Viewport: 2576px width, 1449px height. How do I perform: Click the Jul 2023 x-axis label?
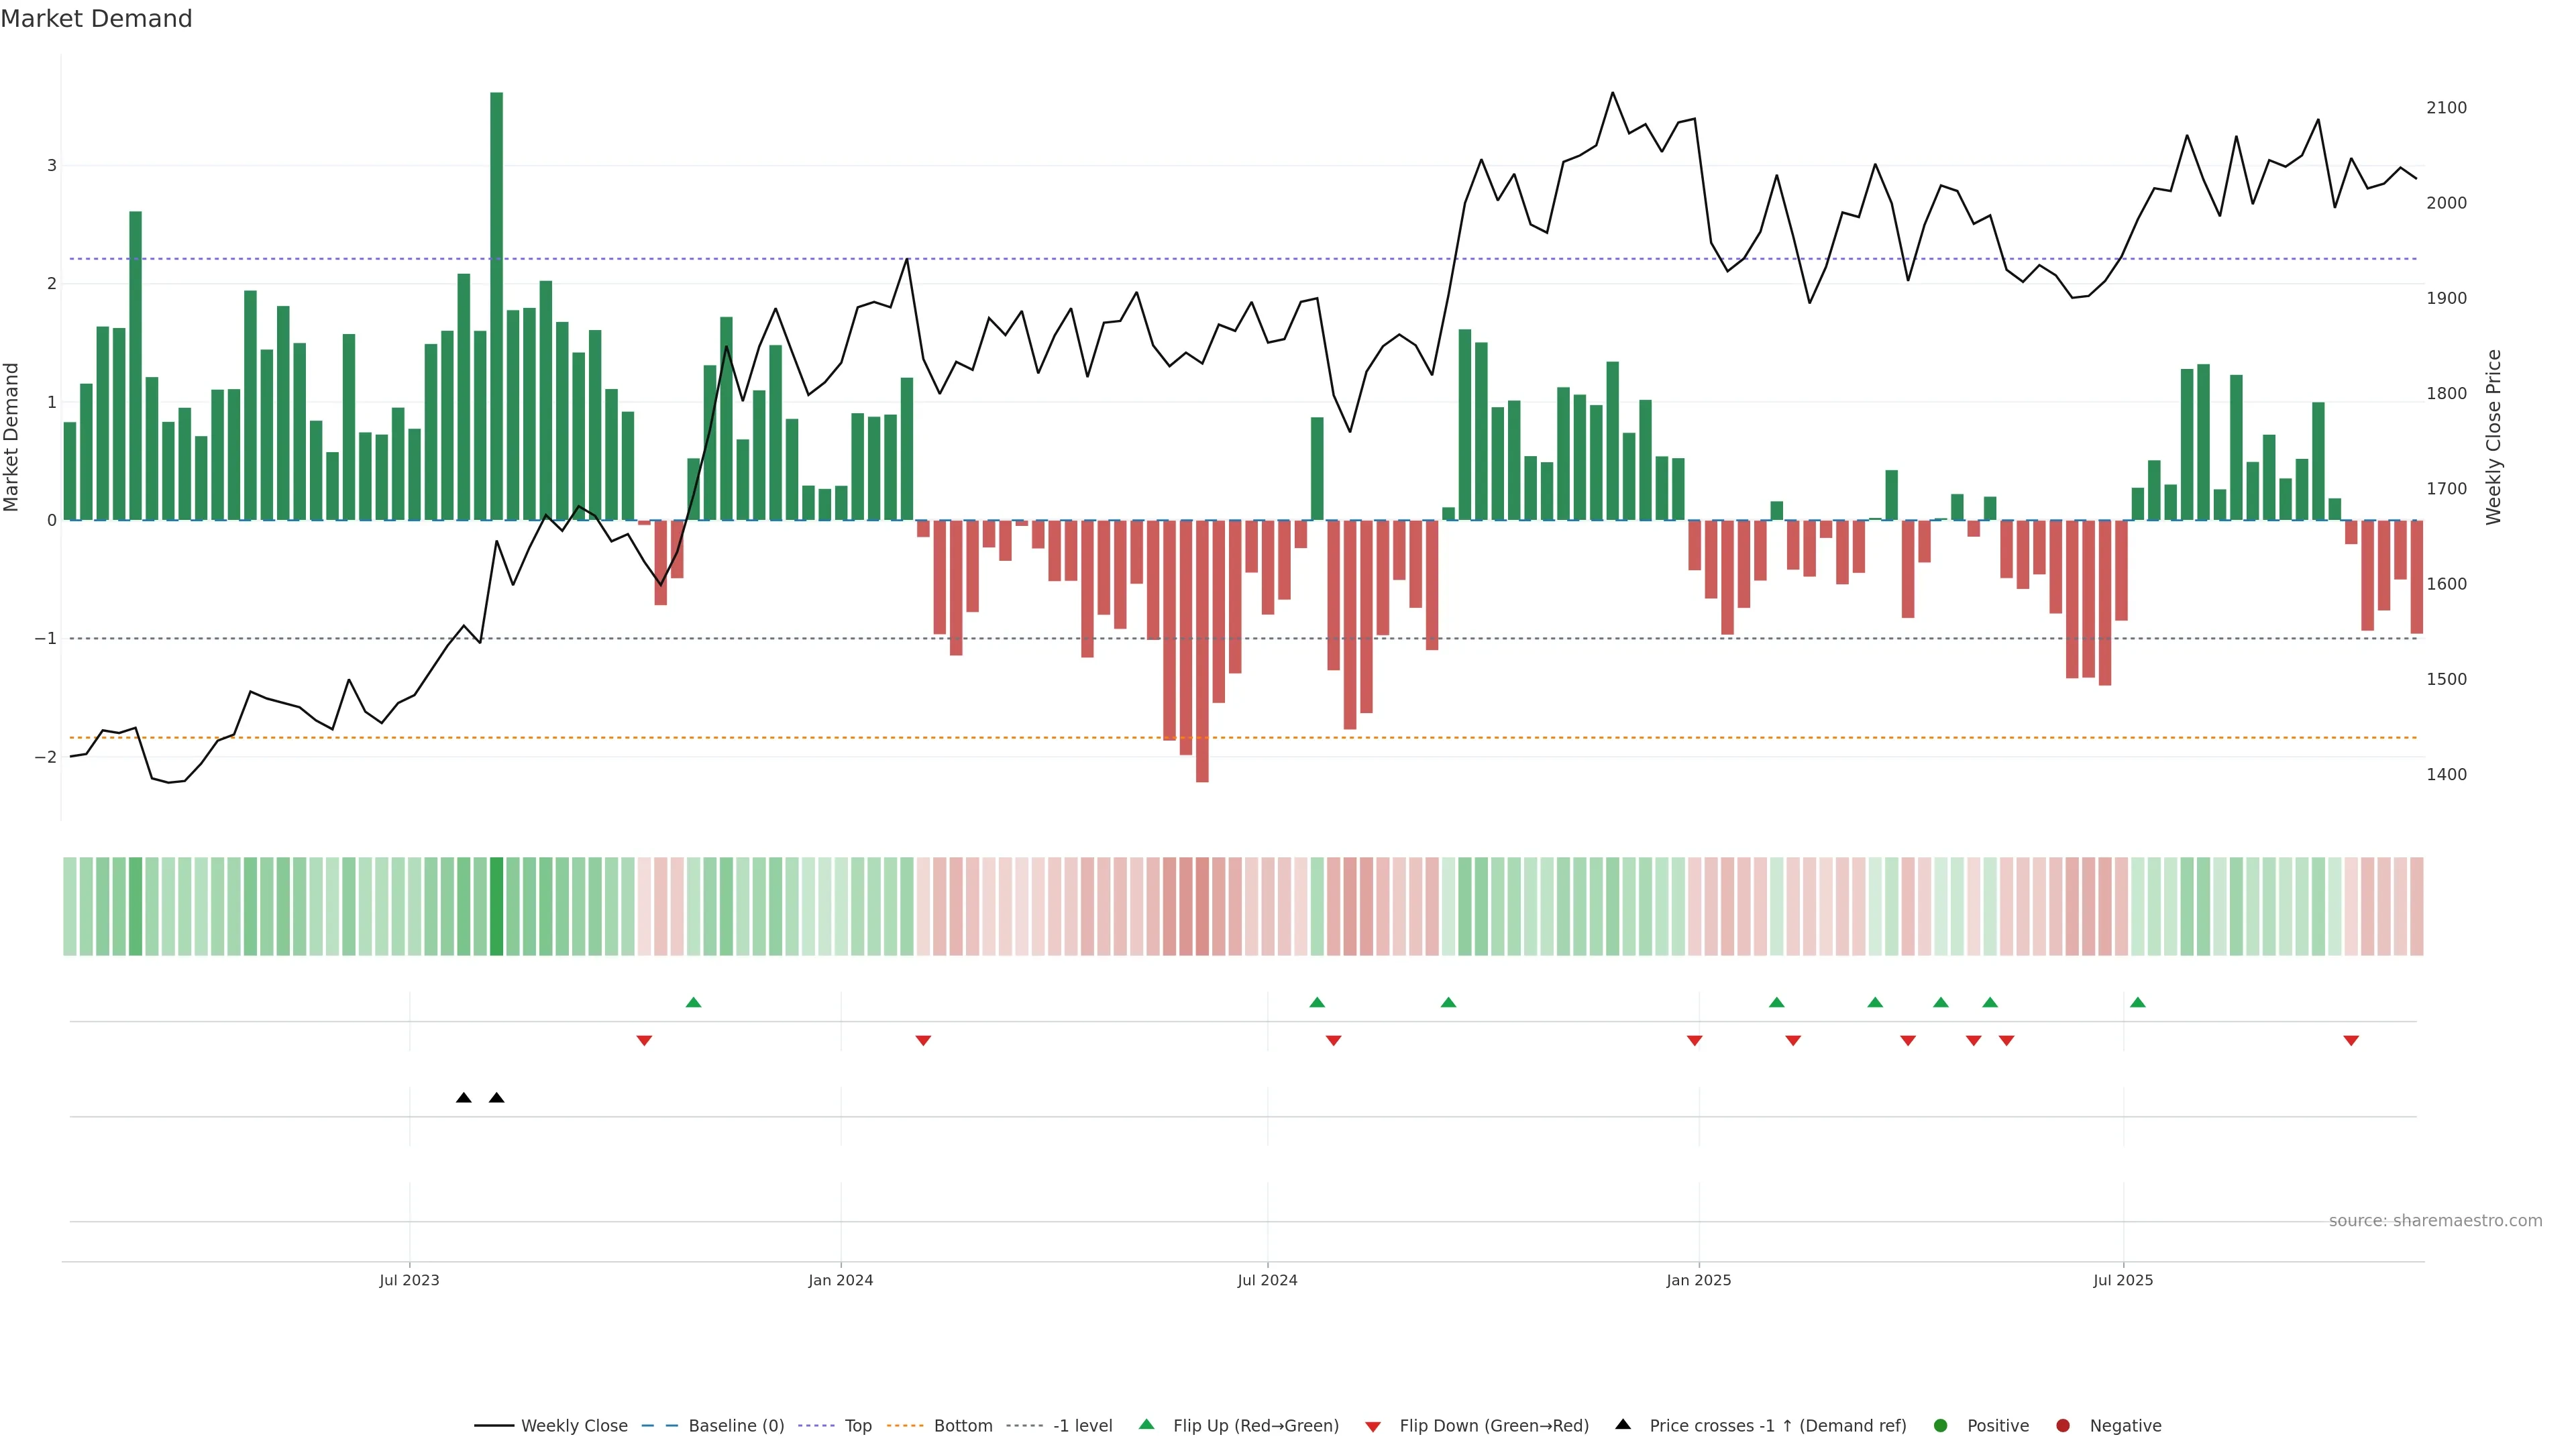click(x=409, y=1280)
